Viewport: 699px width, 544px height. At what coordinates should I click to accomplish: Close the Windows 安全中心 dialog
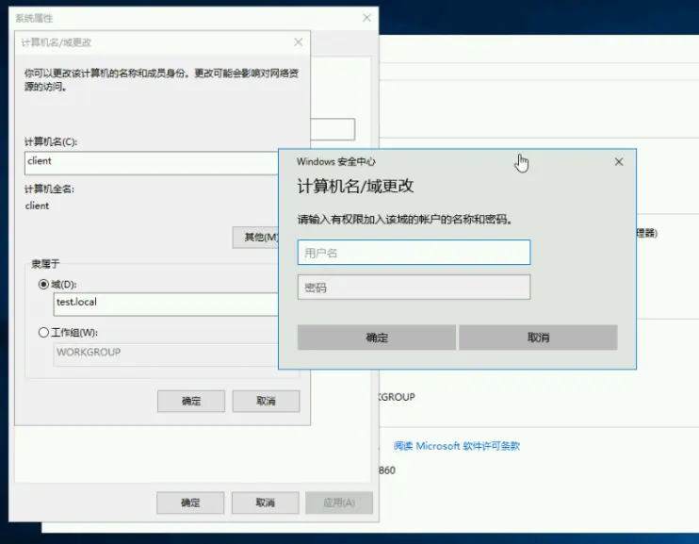click(x=619, y=162)
